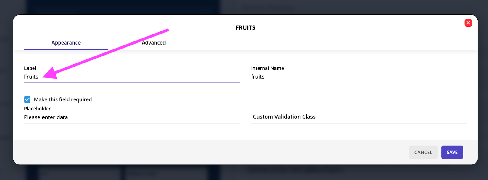Click the 'Label' caption above Fruits
The image size is (488, 180).
tap(30, 68)
